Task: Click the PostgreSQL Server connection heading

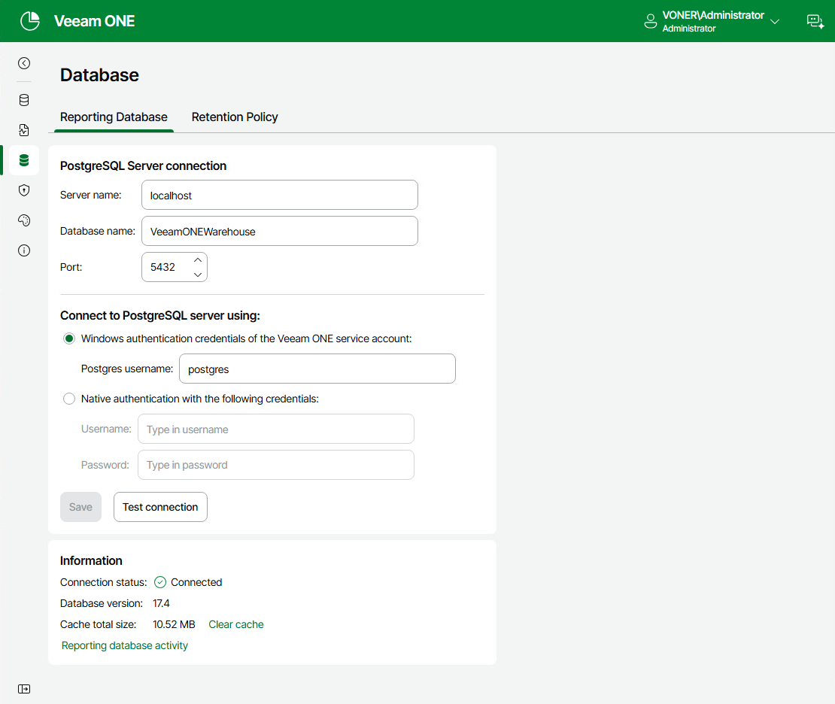Action: tap(143, 166)
